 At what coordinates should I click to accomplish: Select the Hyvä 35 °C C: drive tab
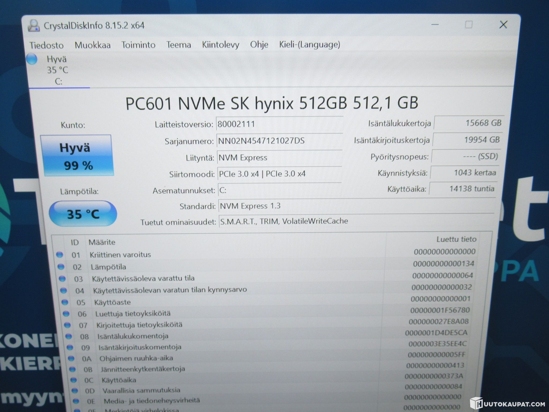pyautogui.click(x=58, y=70)
